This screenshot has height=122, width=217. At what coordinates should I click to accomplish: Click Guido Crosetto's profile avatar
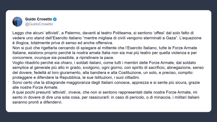17,22
